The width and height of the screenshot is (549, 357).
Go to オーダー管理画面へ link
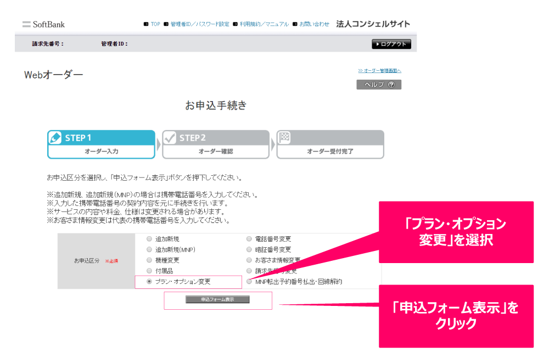379,71
